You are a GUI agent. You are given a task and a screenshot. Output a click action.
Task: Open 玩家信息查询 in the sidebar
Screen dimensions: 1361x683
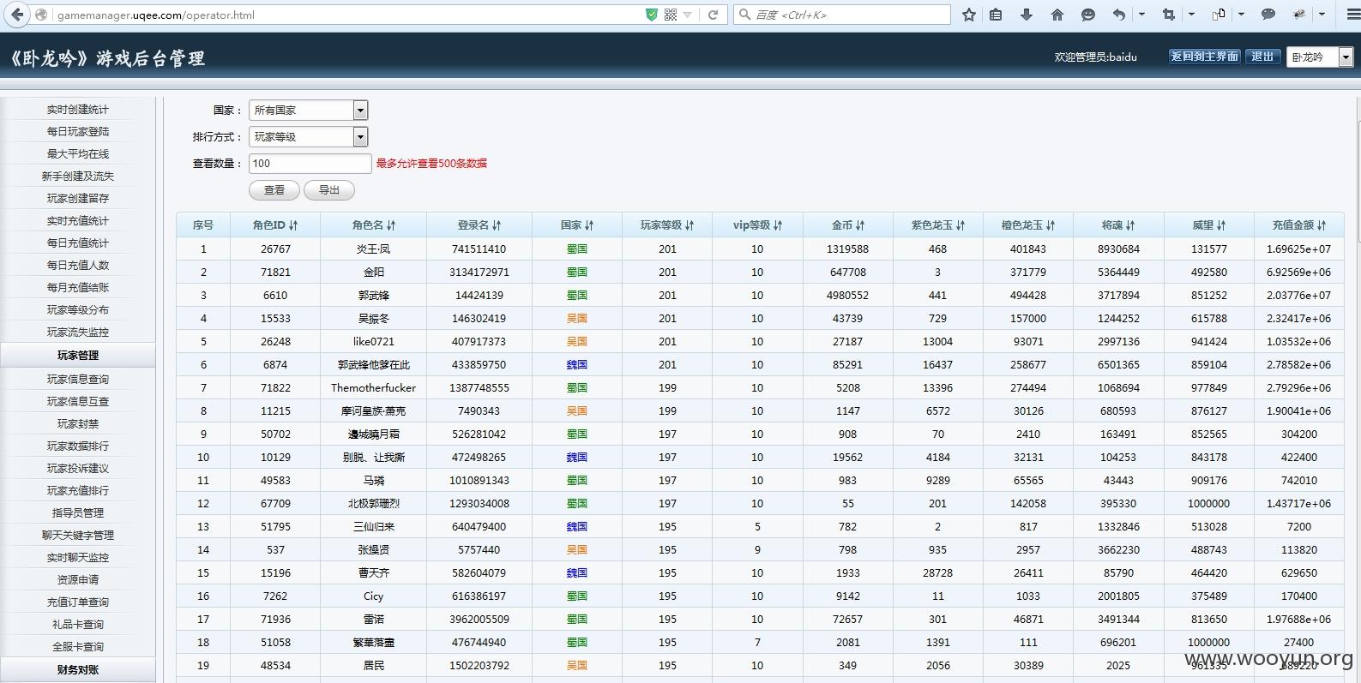tap(78, 380)
